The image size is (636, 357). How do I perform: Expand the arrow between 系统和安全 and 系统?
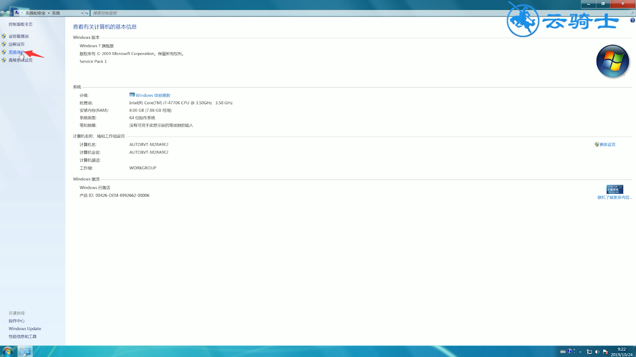49,13
